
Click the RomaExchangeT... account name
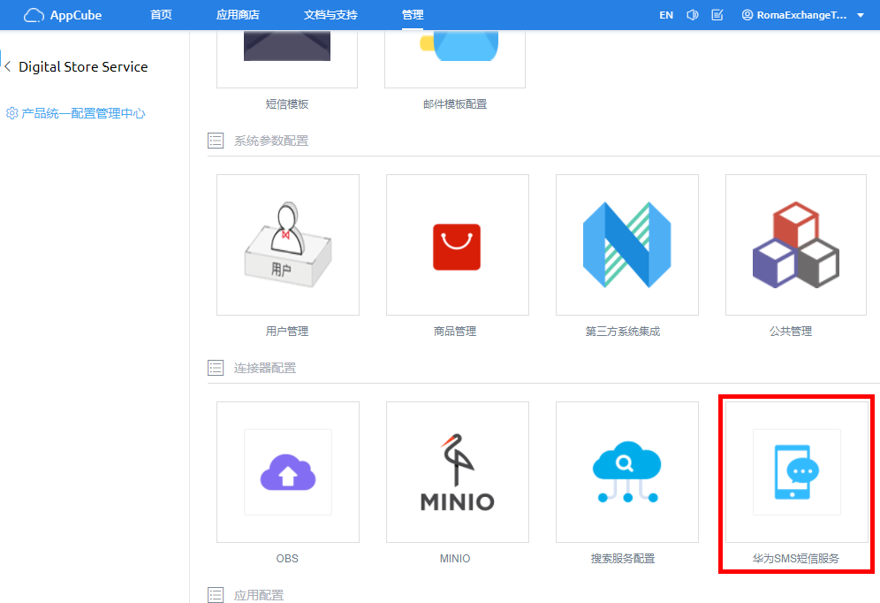(801, 15)
